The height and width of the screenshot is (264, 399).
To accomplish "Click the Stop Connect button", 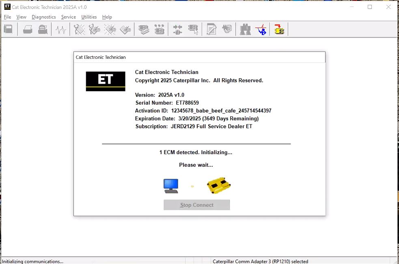I will pos(197,205).
